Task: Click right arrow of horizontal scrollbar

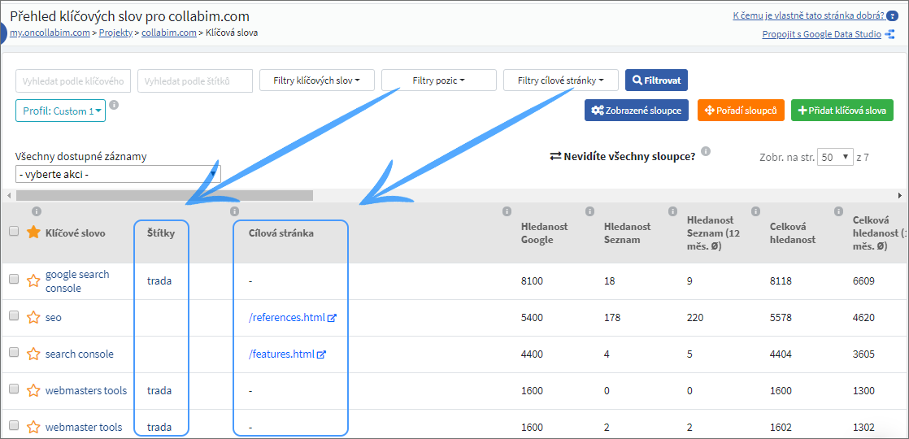Action: 900,195
